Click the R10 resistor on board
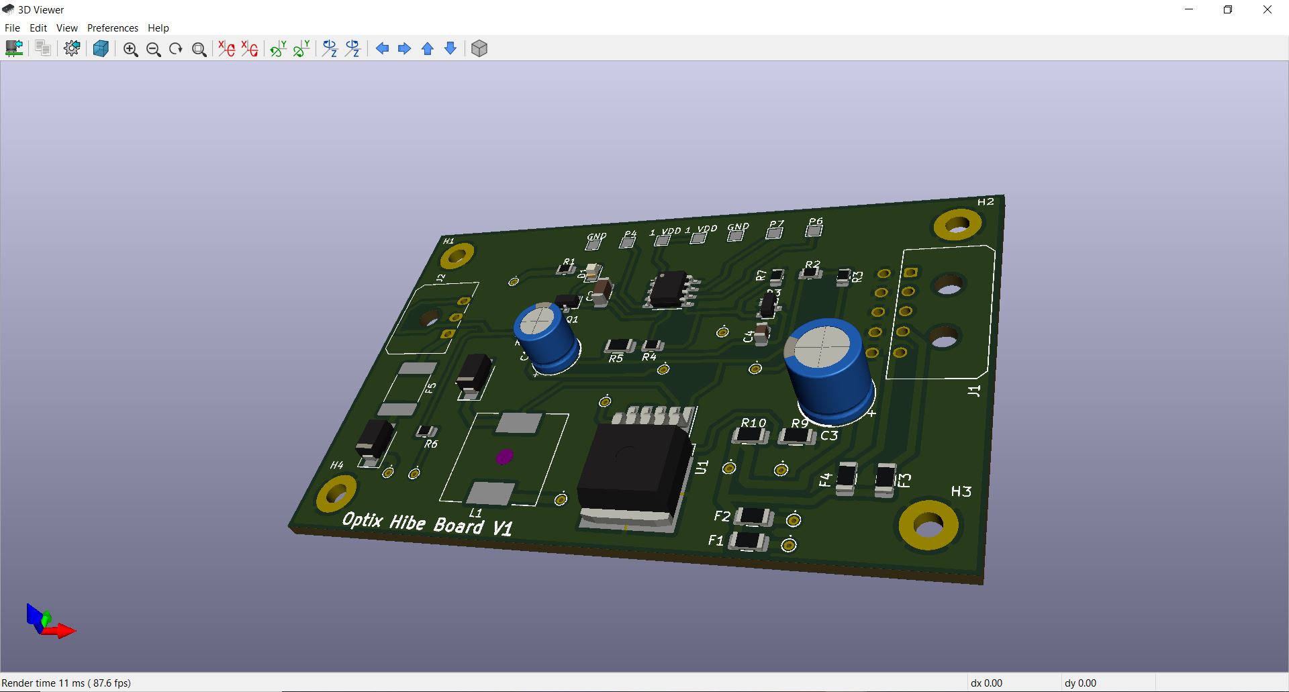 pyautogui.click(x=751, y=435)
